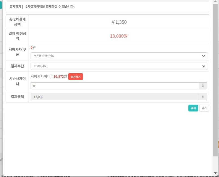Click the red 13,000원 amount text

click(x=119, y=36)
